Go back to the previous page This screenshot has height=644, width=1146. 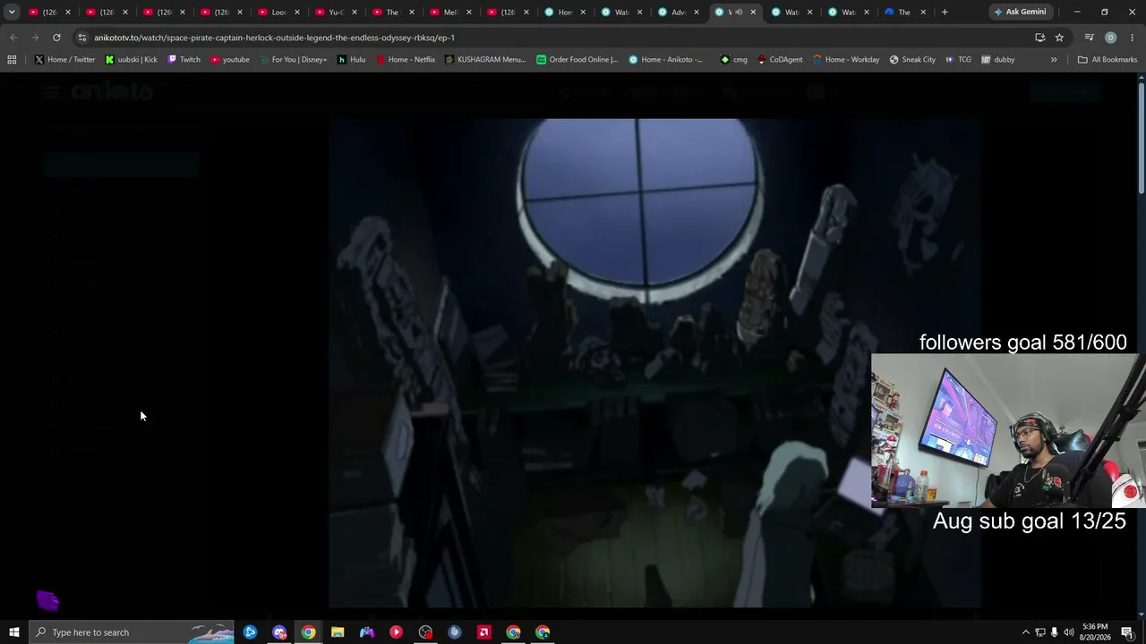[13, 38]
